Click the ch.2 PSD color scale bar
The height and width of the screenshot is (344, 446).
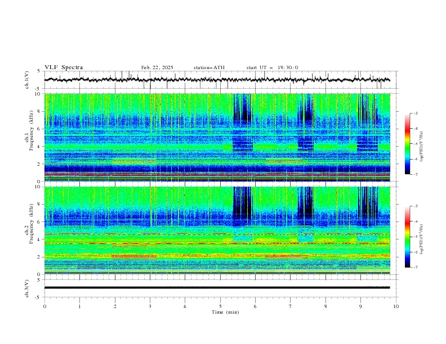(x=407, y=237)
